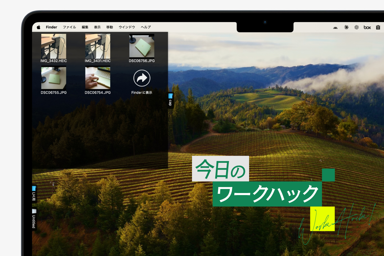This screenshot has width=384, height=256.
Task: Click the Finderに表示 arrow icon
Action: pos(142,78)
